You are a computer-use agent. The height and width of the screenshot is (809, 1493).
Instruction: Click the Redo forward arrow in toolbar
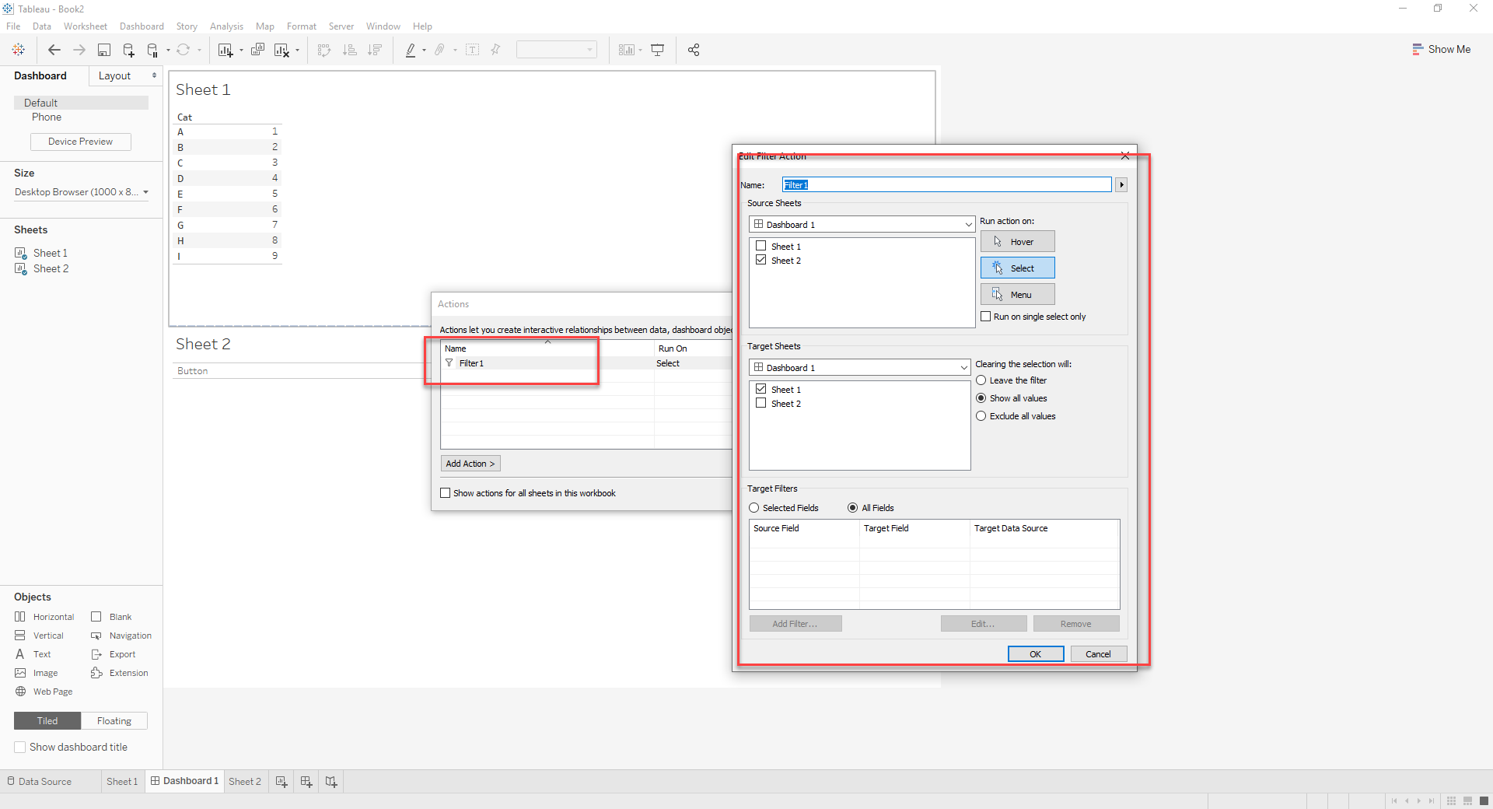[79, 50]
